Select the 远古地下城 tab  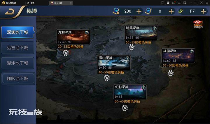pyautogui.click(x=17, y=48)
